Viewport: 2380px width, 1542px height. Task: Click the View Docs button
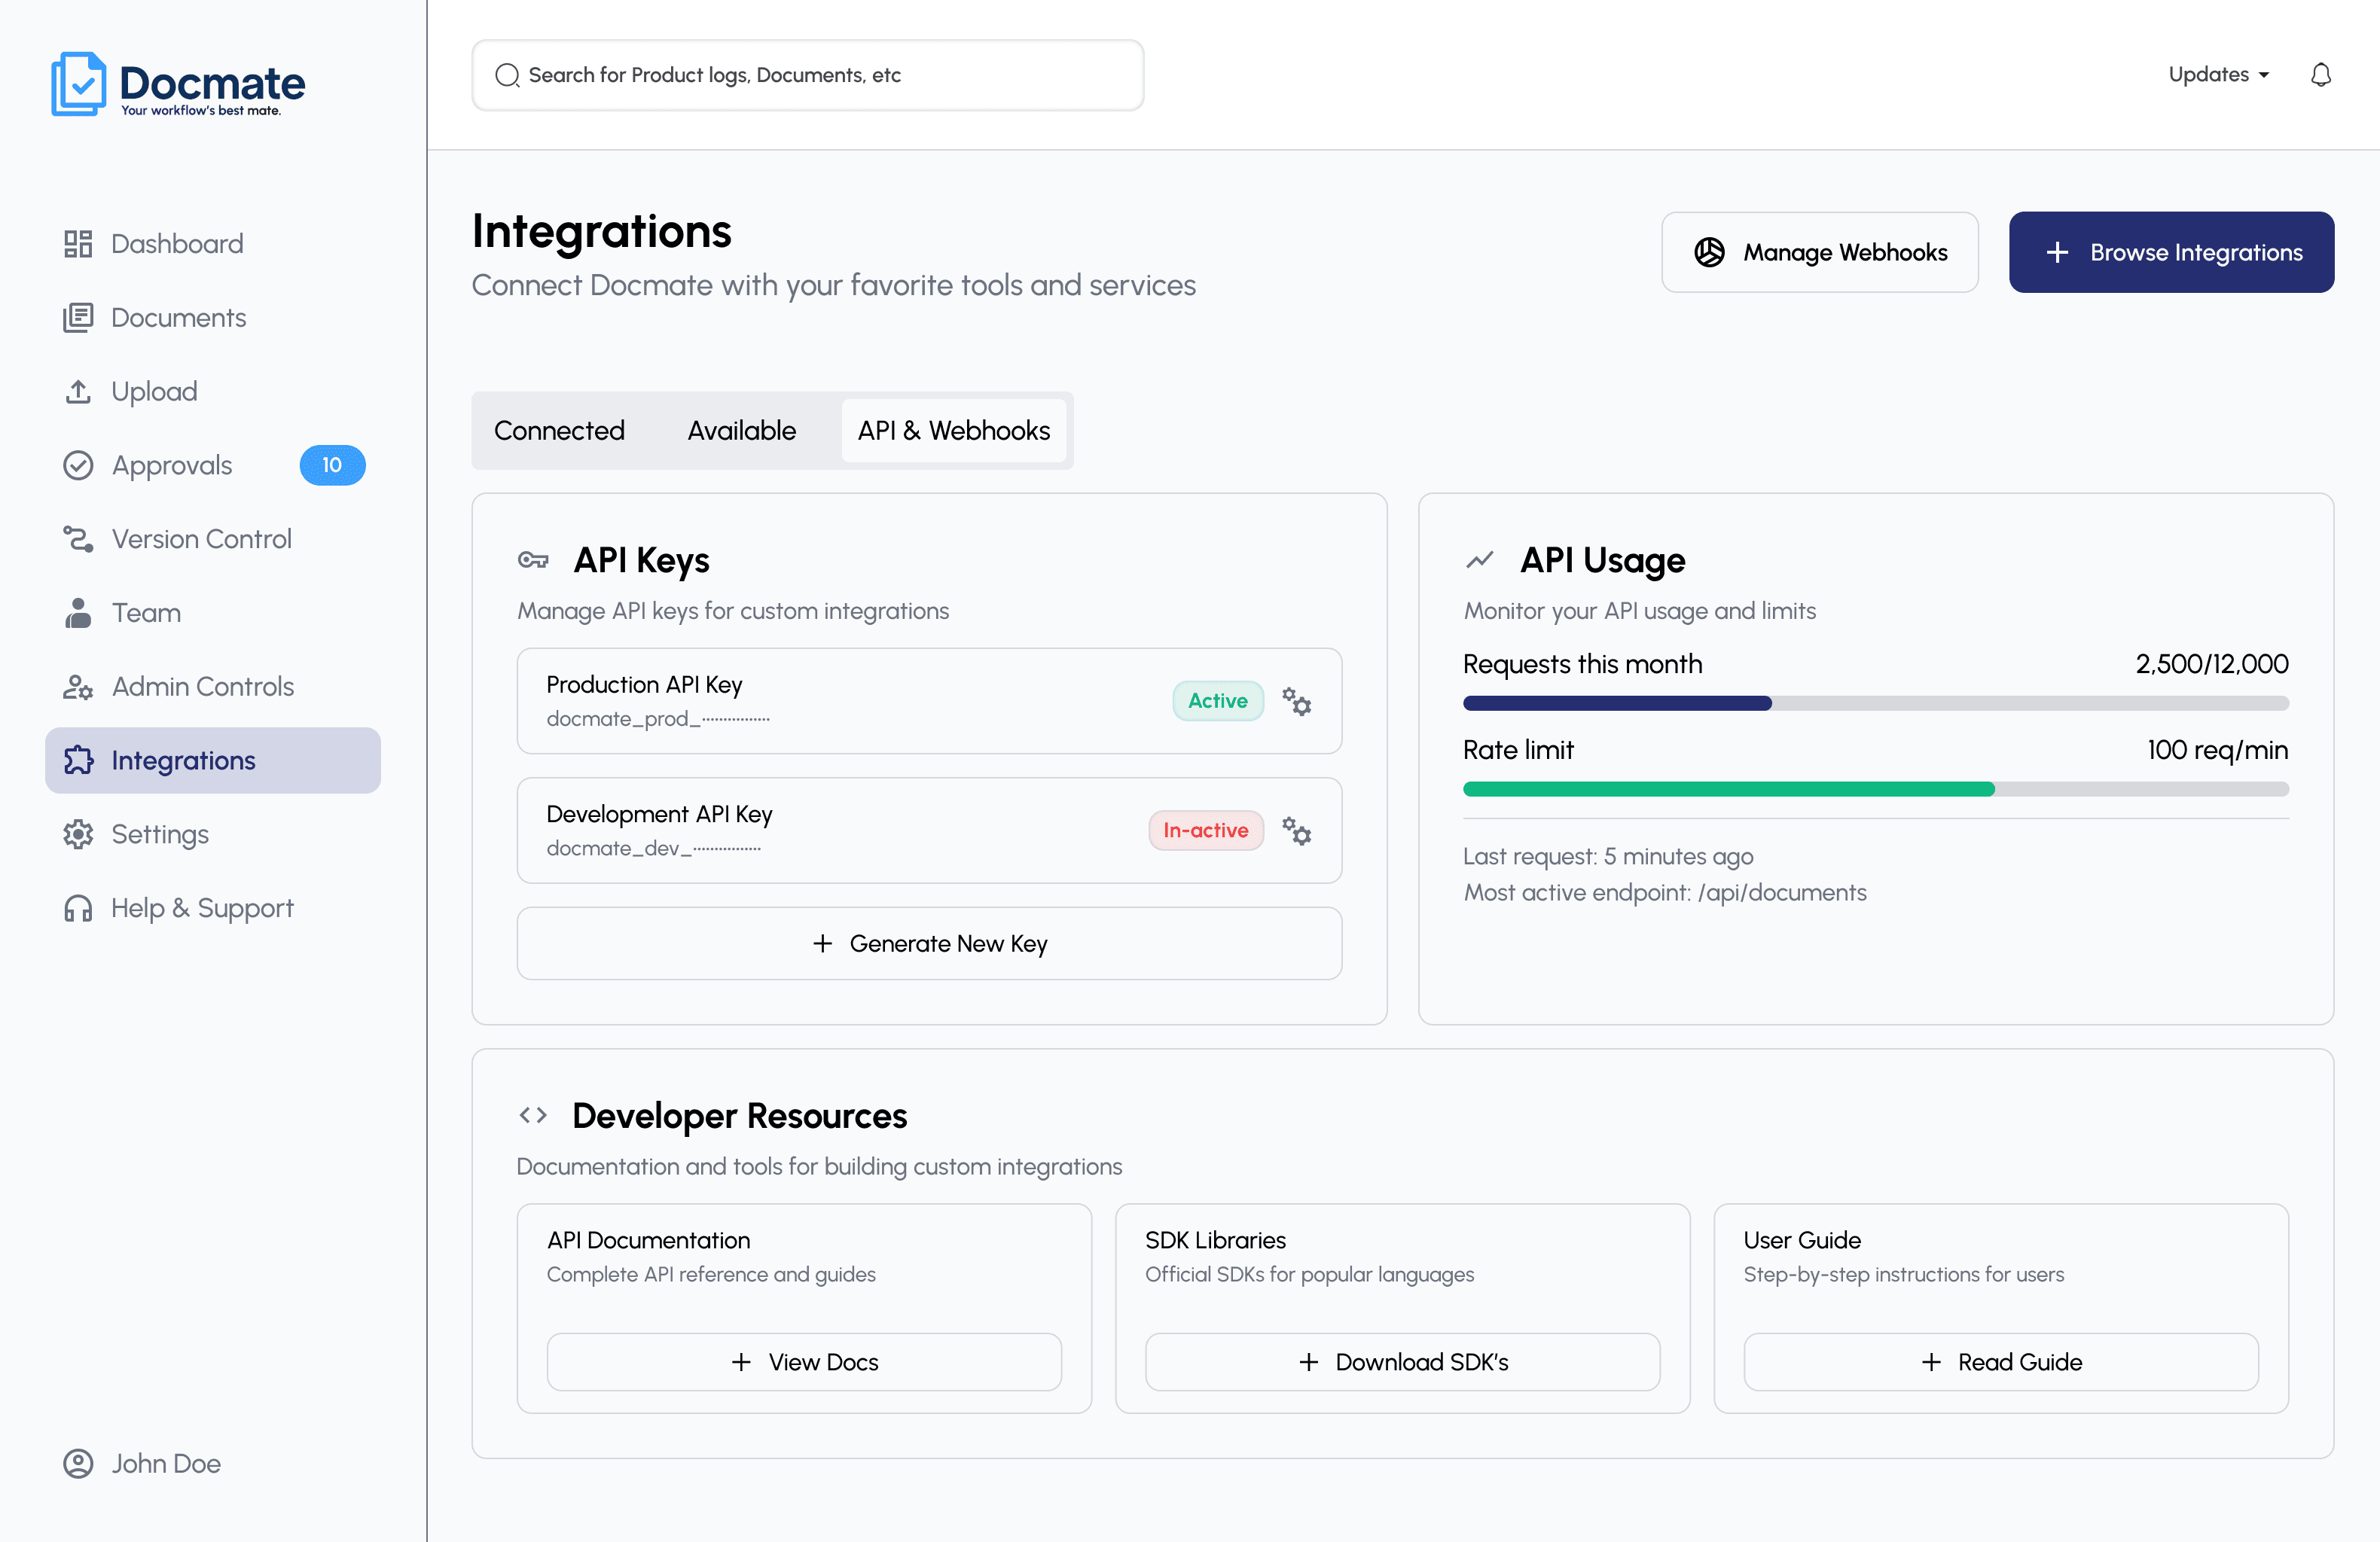pos(804,1362)
